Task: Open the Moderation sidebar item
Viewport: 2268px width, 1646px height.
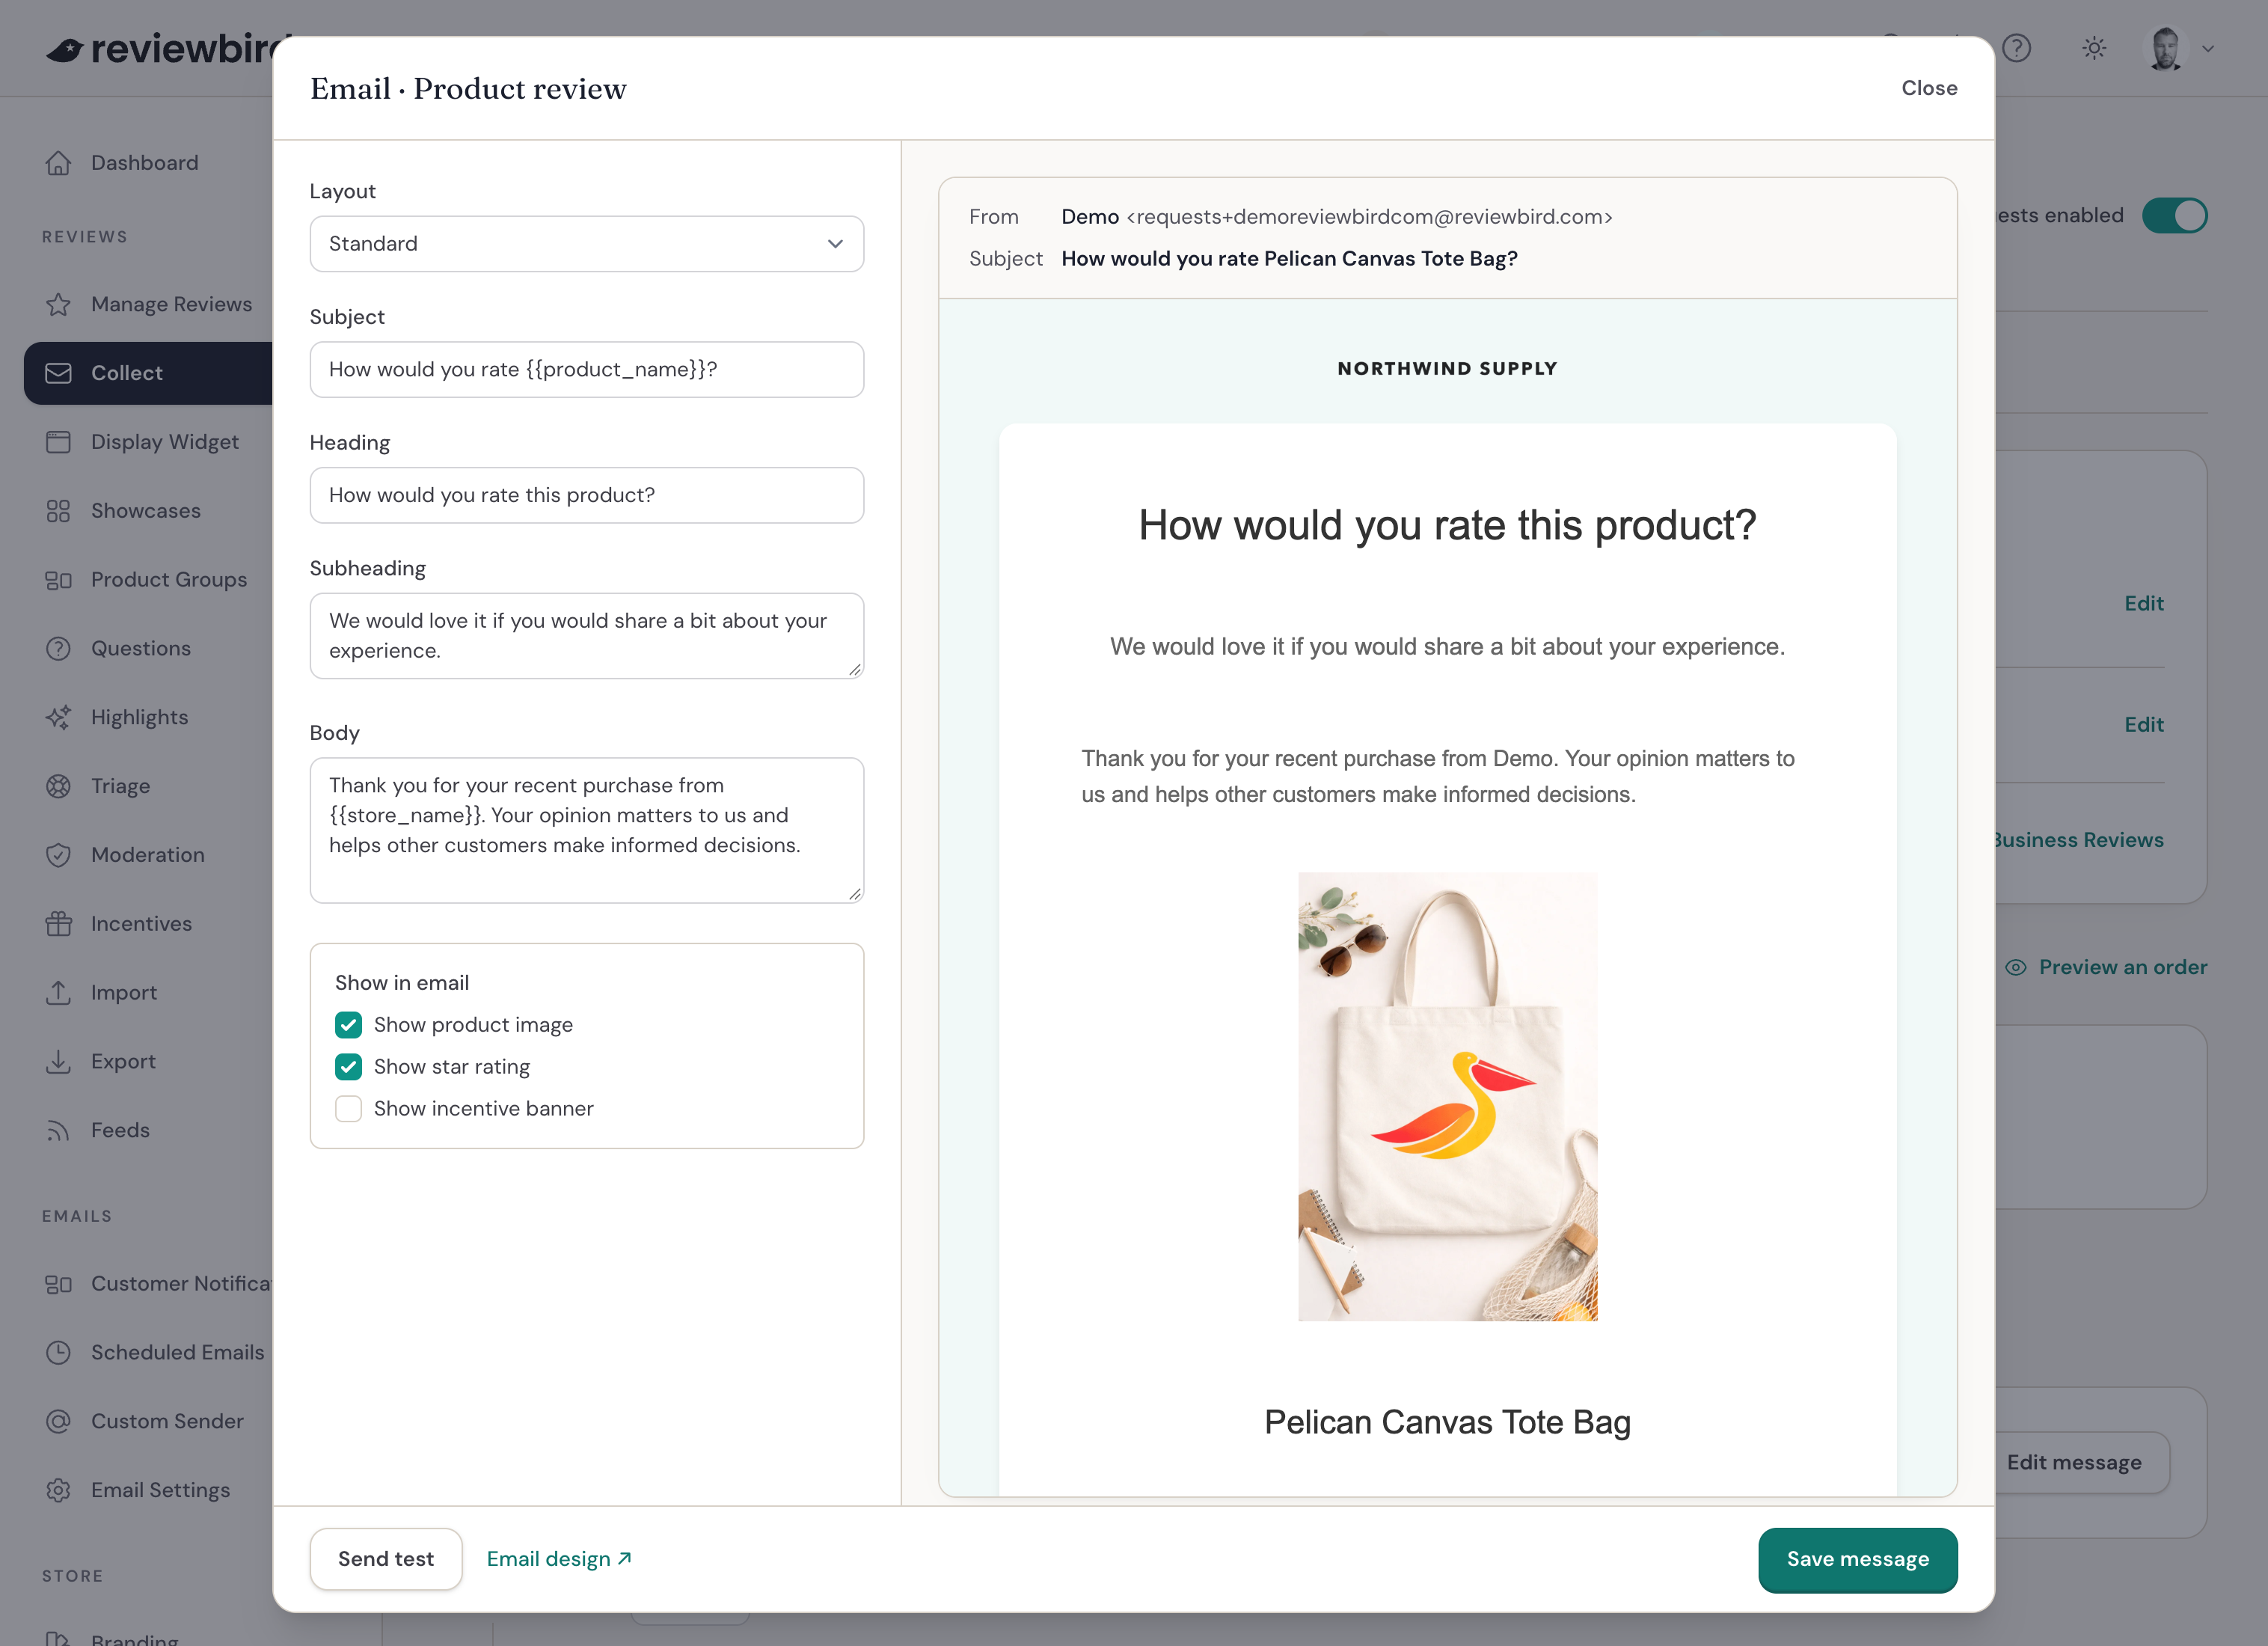Action: click(148, 855)
